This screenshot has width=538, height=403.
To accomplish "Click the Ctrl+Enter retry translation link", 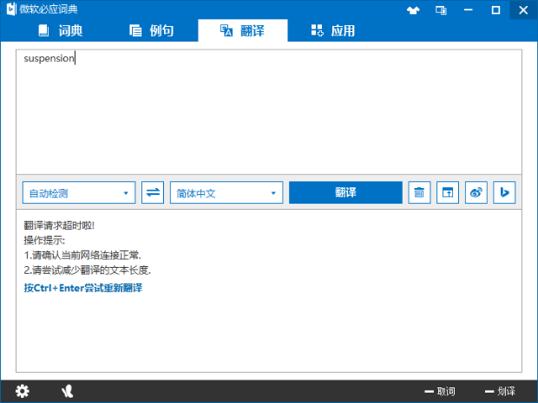I will point(82,288).
